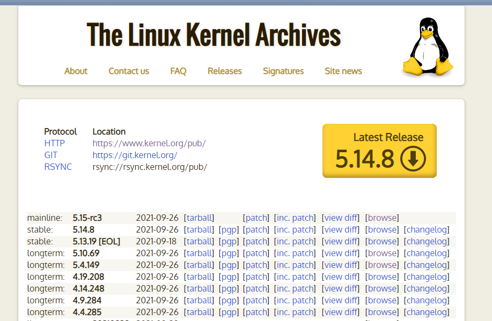View diff for longterm 4.19.208
This screenshot has height=321, width=492.
click(341, 277)
